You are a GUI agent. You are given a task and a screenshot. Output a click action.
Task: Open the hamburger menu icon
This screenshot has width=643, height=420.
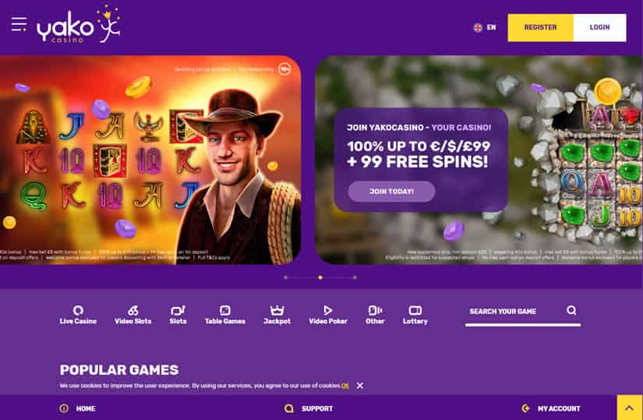pyautogui.click(x=19, y=24)
